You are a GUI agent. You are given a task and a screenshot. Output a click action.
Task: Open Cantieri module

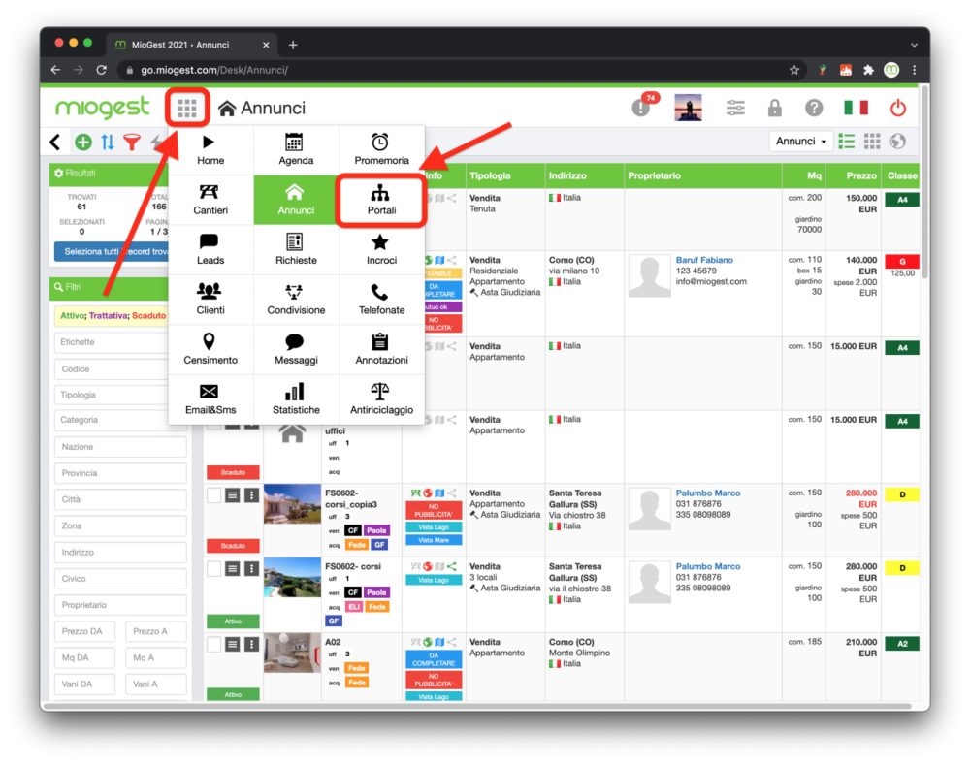210,200
